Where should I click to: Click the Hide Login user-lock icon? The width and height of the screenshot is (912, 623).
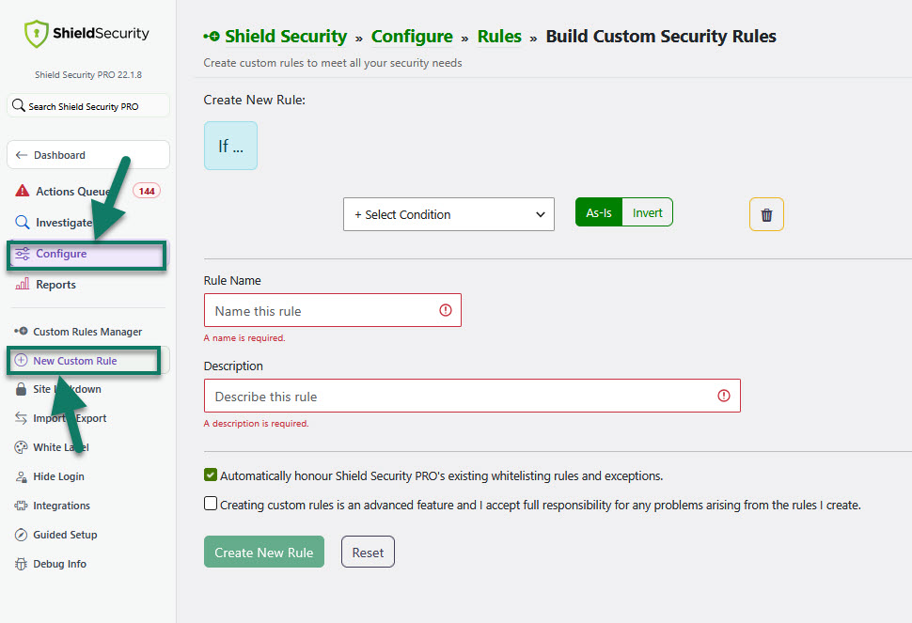[x=21, y=476]
